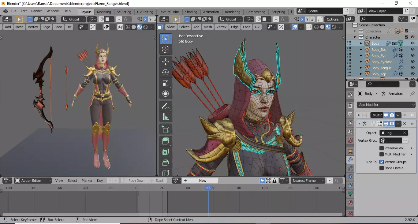Viewport: 418px width, 224px height.
Task: Click the properties search field
Action: [383, 84]
